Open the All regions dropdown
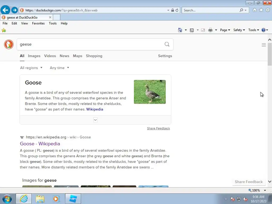This screenshot has height=204, width=272. tap(31, 68)
